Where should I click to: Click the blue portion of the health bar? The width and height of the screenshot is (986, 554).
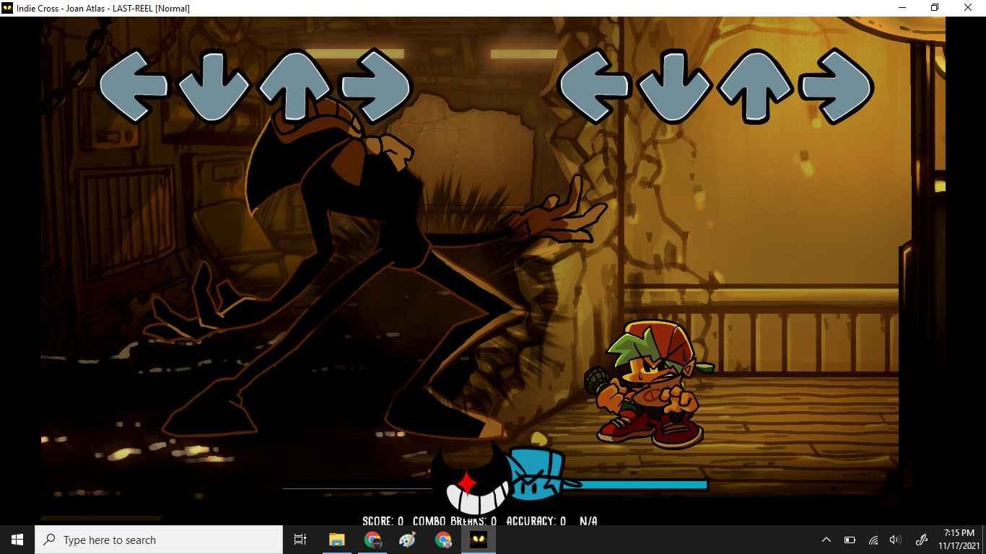pos(635,485)
